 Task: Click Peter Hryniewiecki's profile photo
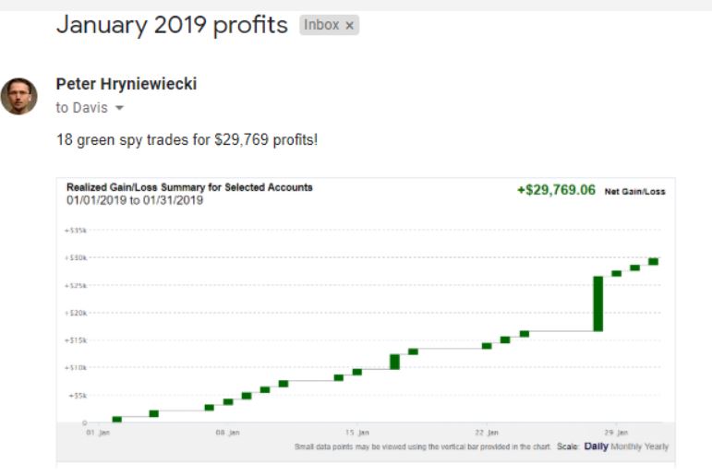[19, 96]
